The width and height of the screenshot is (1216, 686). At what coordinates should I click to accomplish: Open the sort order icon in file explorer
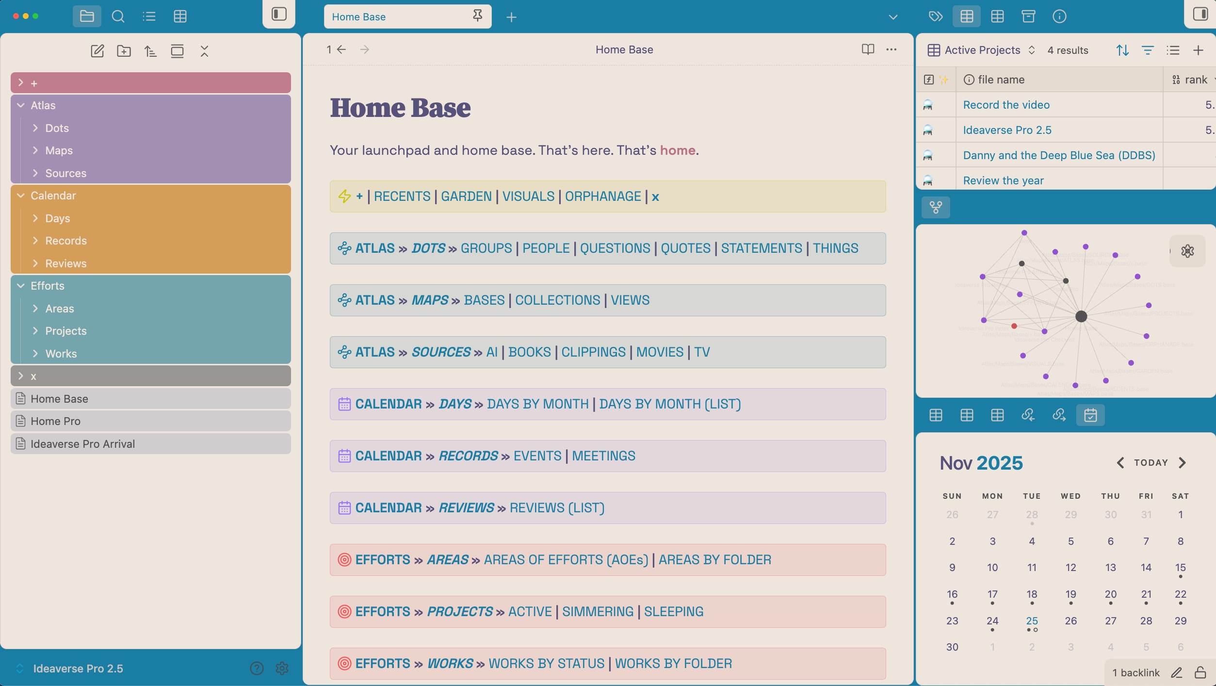150,51
